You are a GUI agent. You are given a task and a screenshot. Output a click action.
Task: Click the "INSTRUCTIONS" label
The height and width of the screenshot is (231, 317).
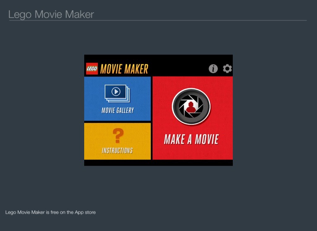tap(117, 151)
